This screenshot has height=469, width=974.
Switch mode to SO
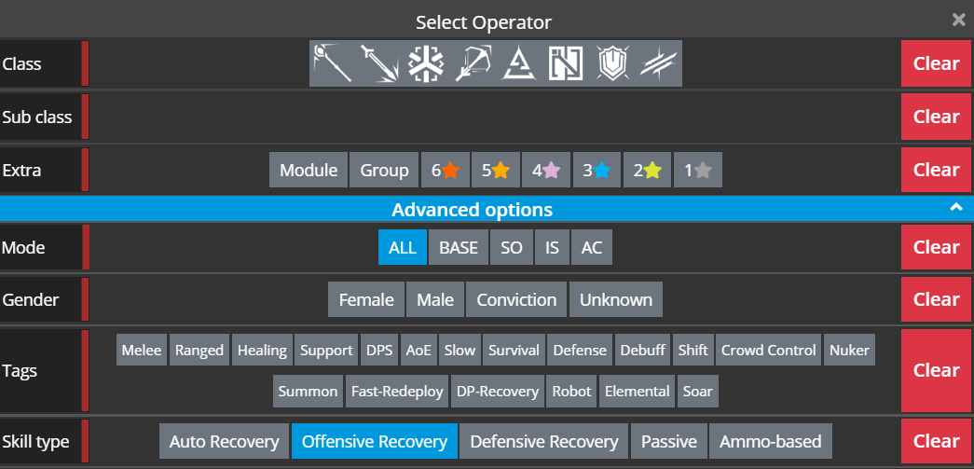[511, 247]
